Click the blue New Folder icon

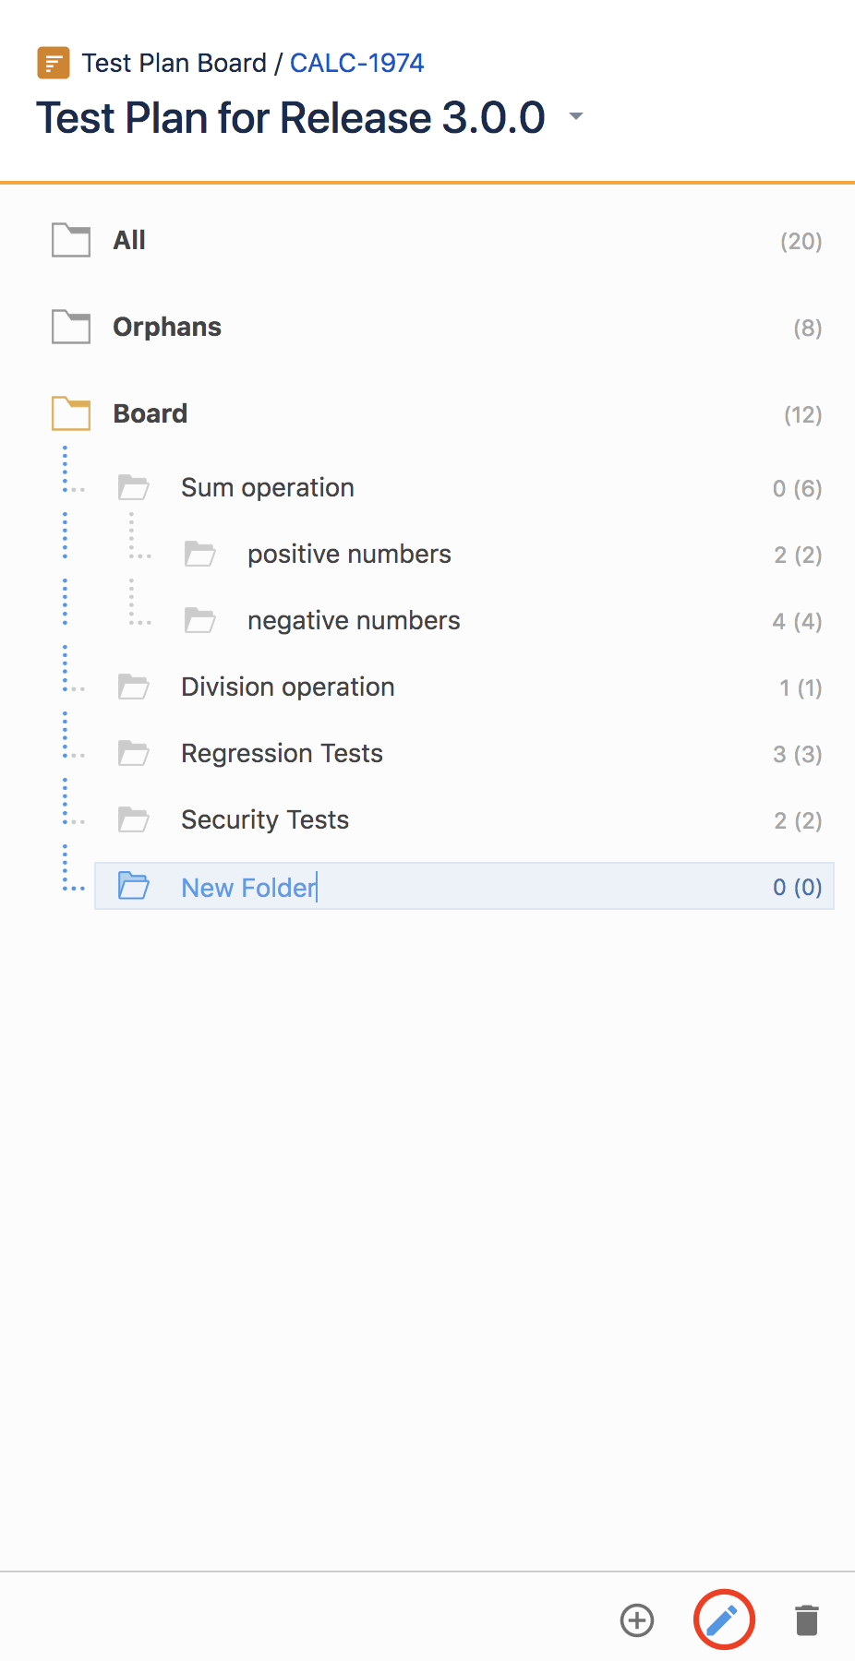tap(134, 886)
